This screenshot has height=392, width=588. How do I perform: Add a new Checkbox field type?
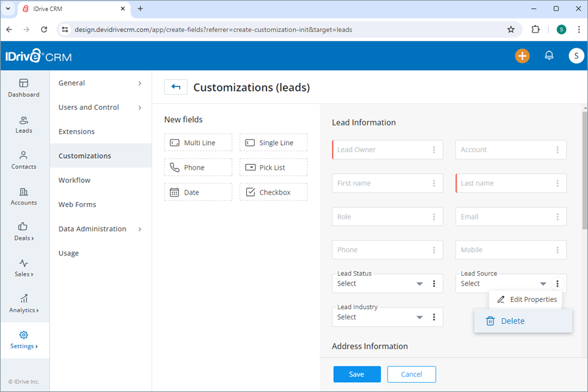[273, 191]
